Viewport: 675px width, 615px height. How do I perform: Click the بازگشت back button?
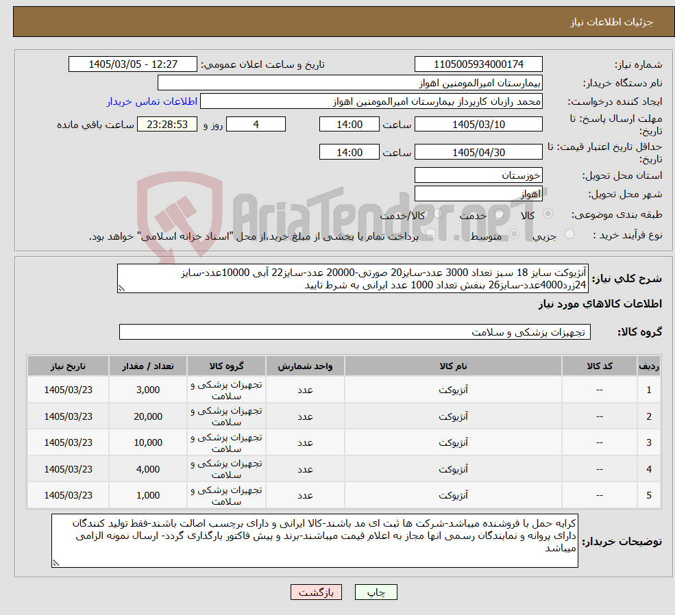316,592
